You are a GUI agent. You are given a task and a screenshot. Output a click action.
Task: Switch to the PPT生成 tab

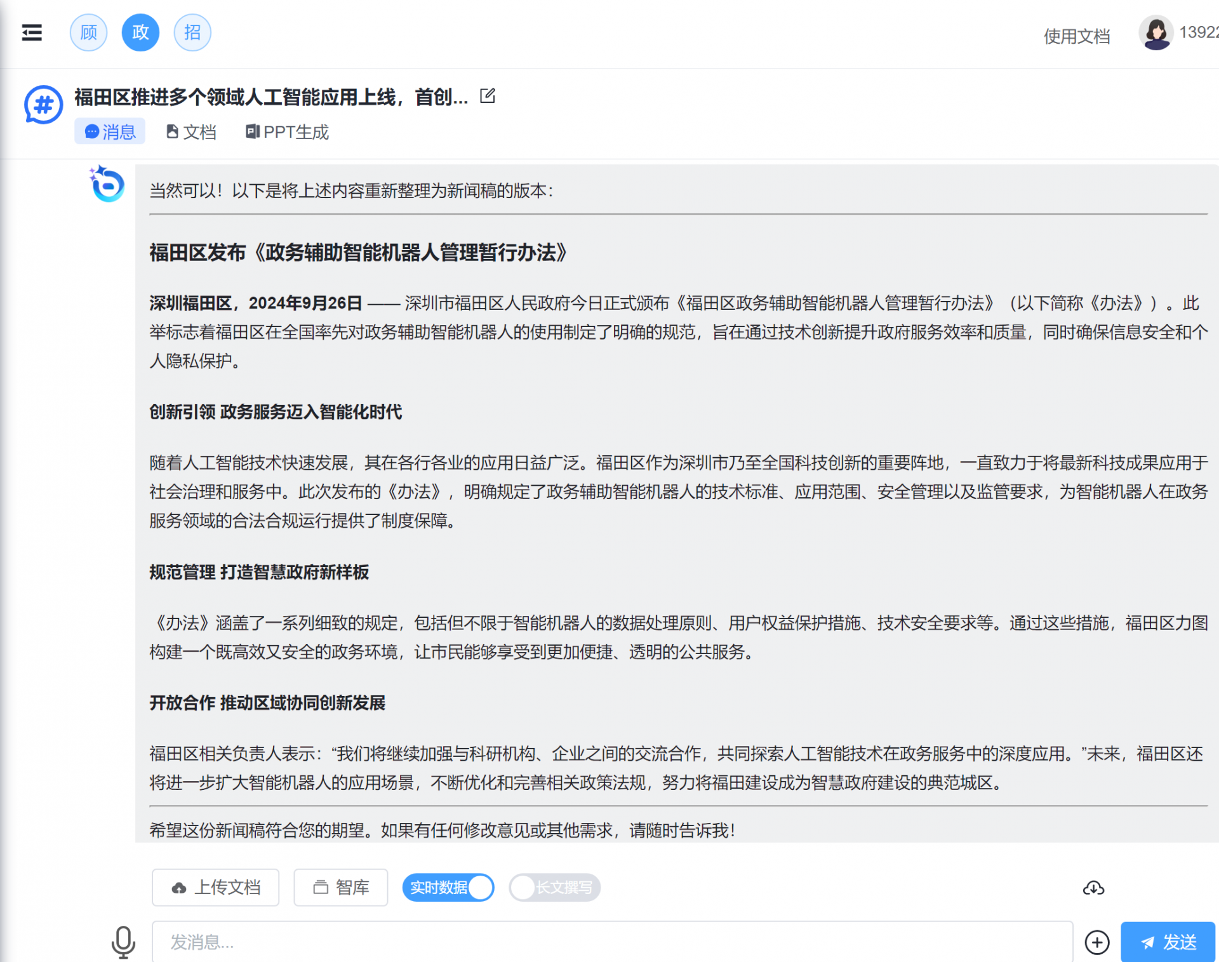coord(287,131)
